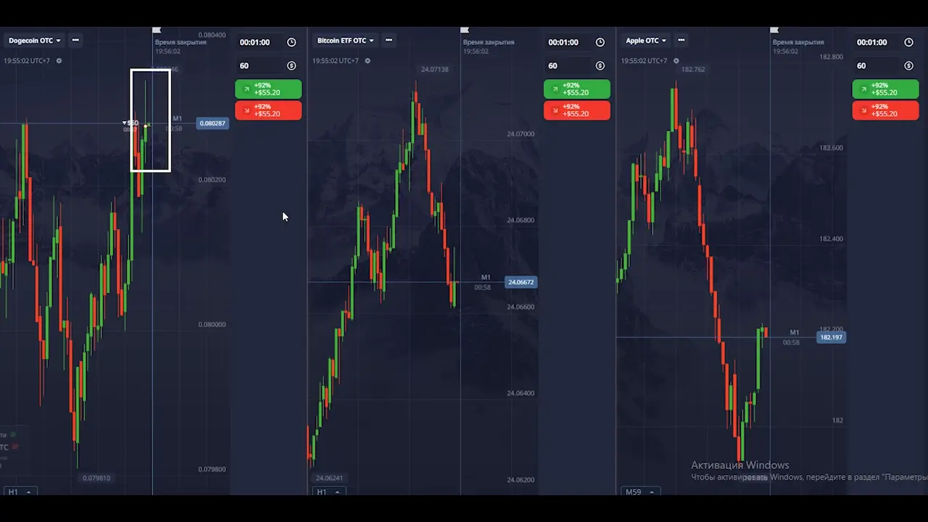Open the three-dot menu next to Dogecoin OTC
The image size is (928, 522).
(75, 41)
